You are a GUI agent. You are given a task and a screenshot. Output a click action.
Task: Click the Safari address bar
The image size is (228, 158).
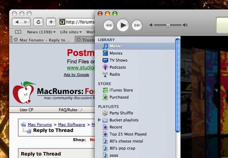pyautogui.click(x=77, y=22)
